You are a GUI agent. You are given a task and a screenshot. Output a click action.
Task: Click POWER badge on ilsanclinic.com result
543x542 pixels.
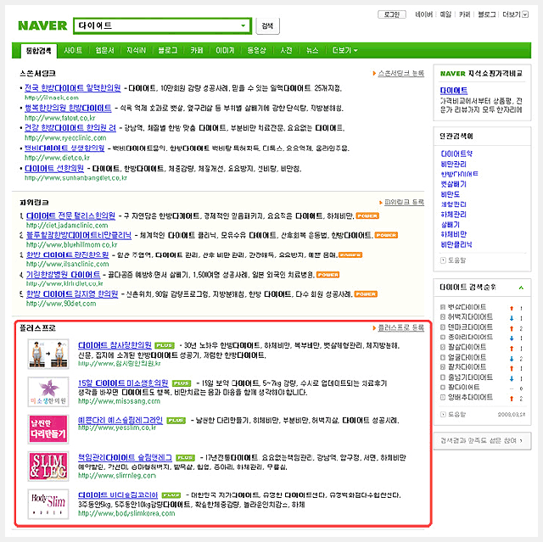click(350, 255)
